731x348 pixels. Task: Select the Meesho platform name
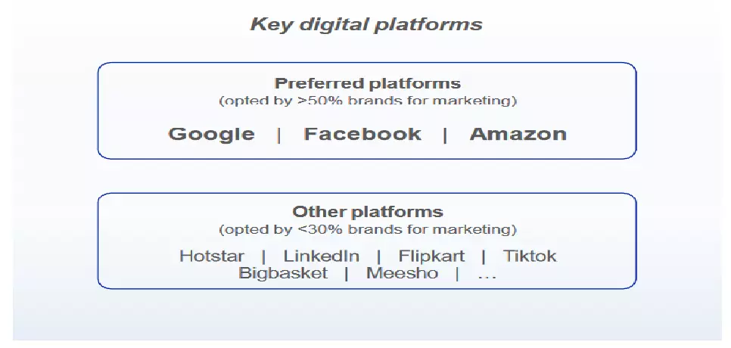(x=402, y=273)
